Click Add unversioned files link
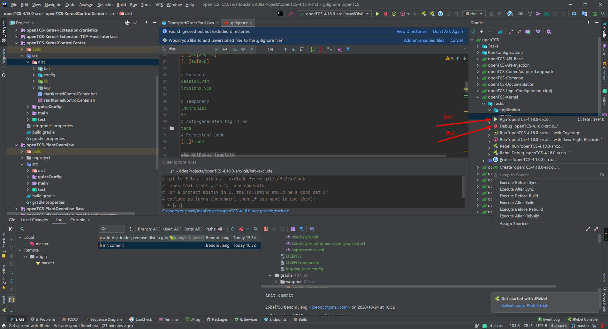 click(x=424, y=40)
